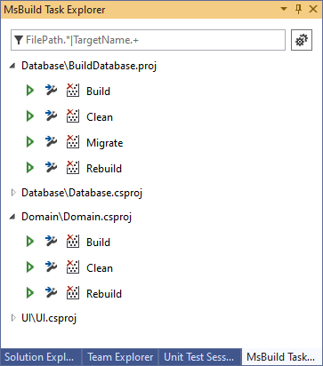Image resolution: width=323 pixels, height=366 pixels.
Task: Run the Rebuild target under BuildDatabase.proj
Action: click(30, 168)
